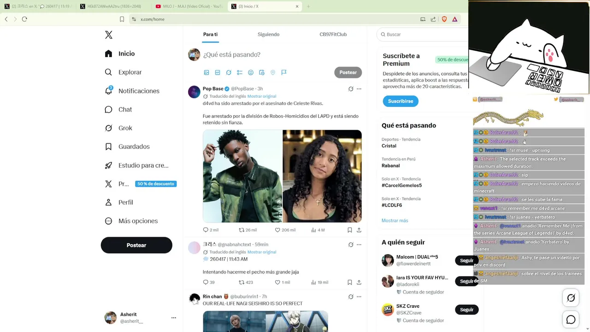590x332 pixels.
Task: Open Chat from the sidebar
Action: [118, 109]
